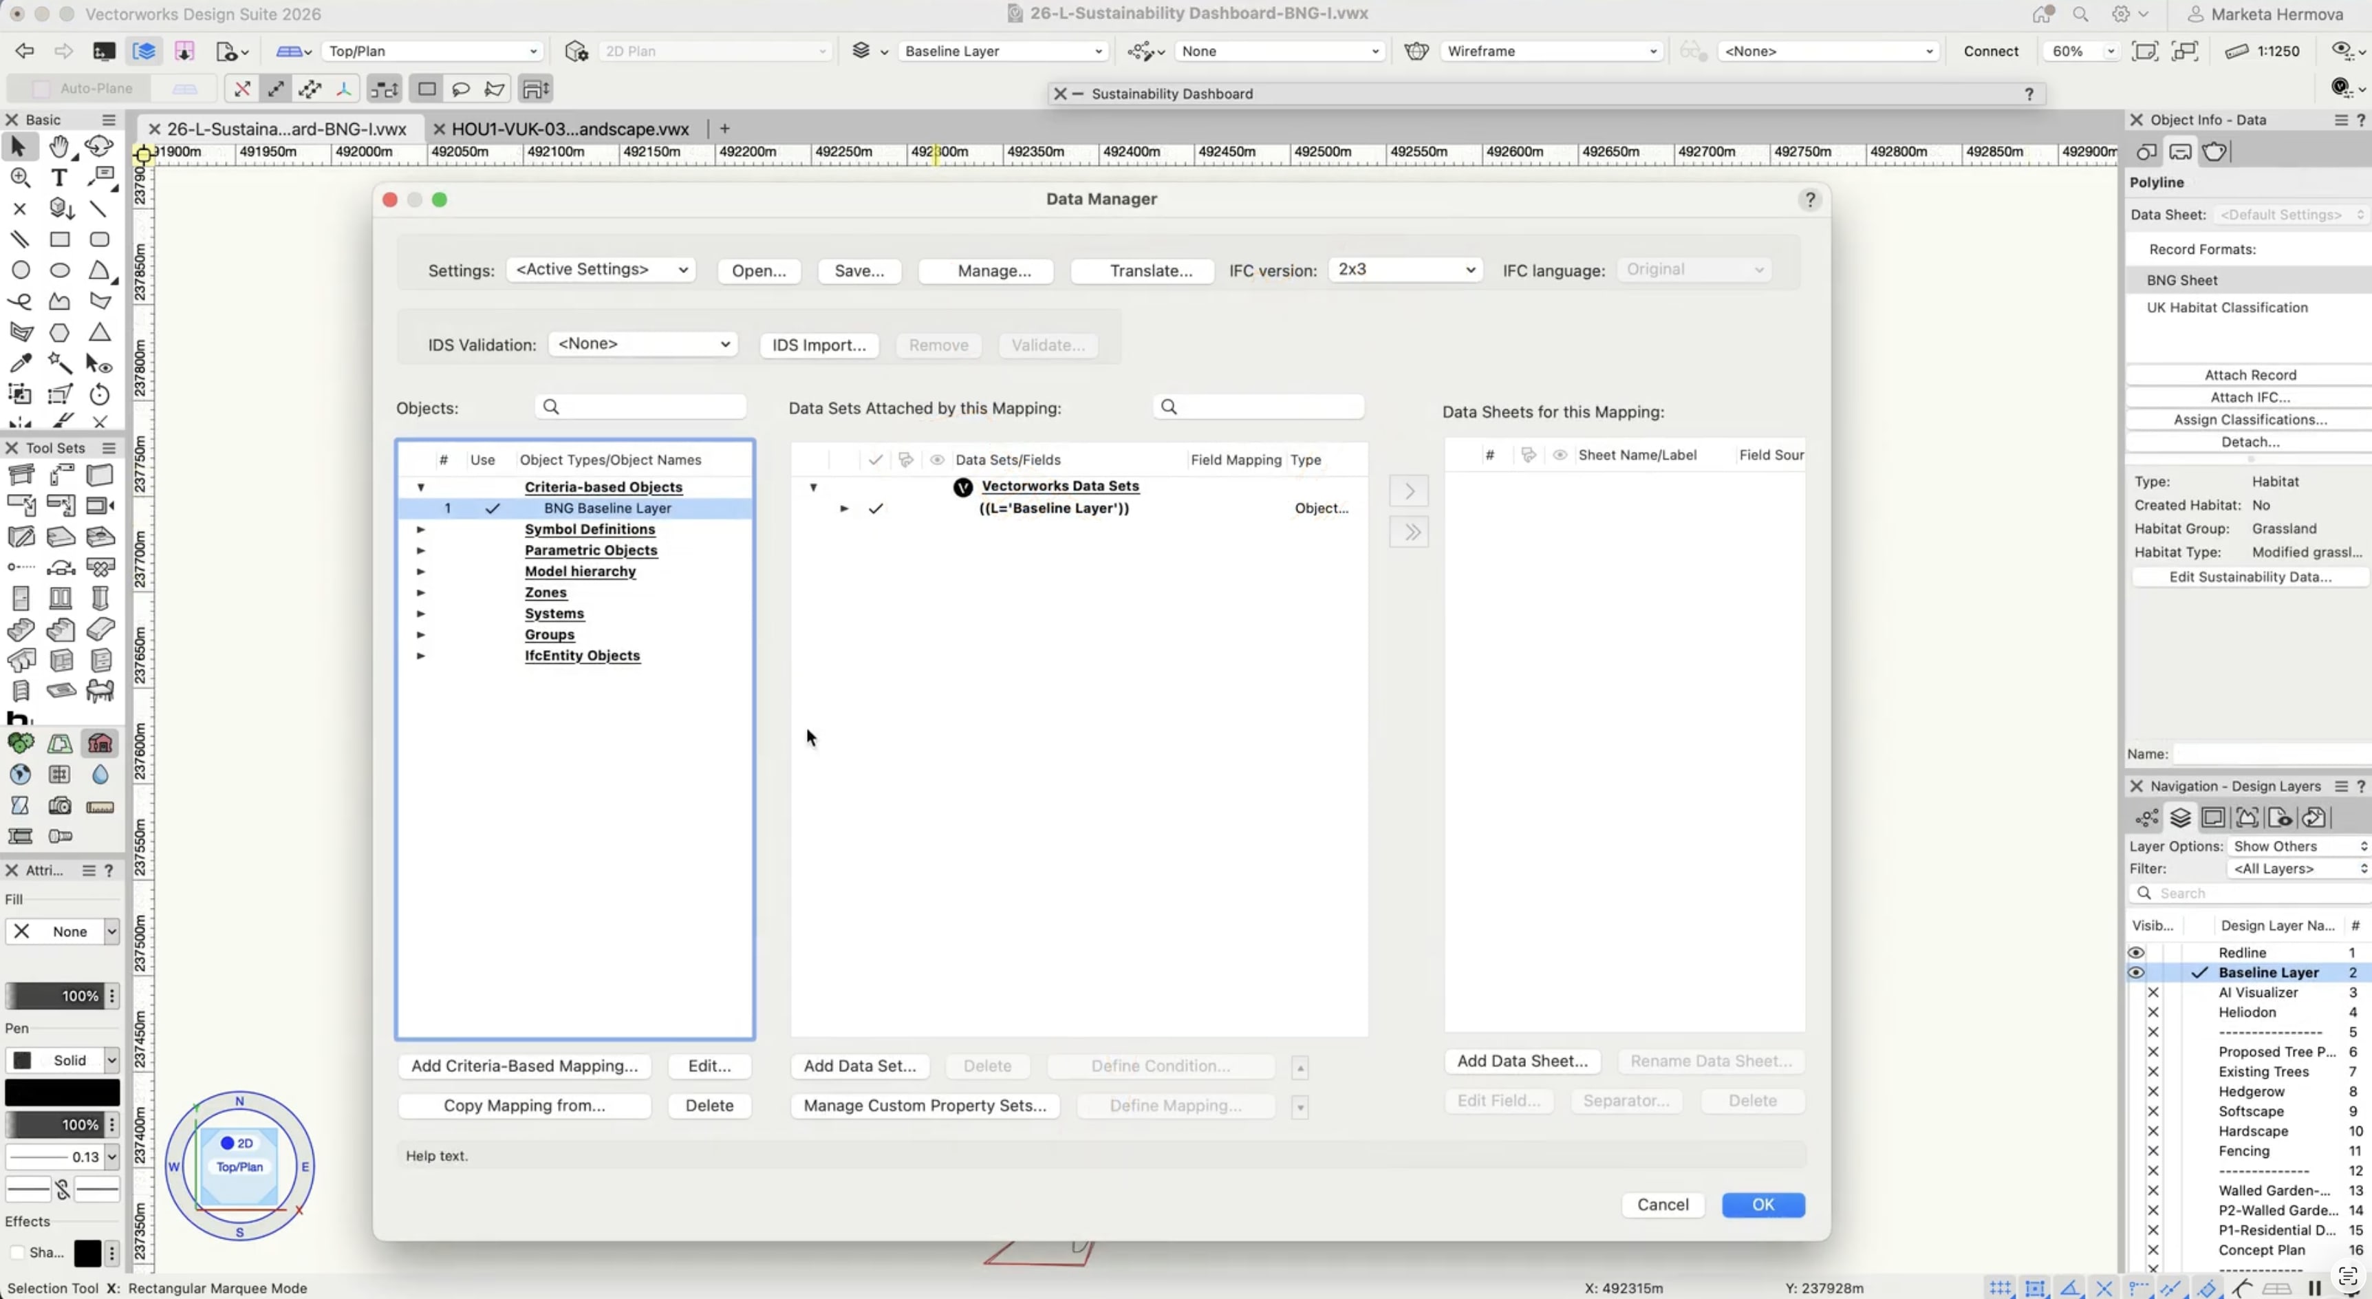Toggle Use checkmark for BNG Baseline Layer
2372x1299 pixels.
(x=493, y=508)
